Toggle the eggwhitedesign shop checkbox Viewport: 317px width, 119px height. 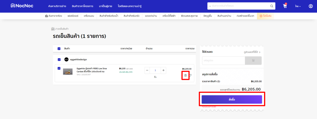click(x=59, y=59)
